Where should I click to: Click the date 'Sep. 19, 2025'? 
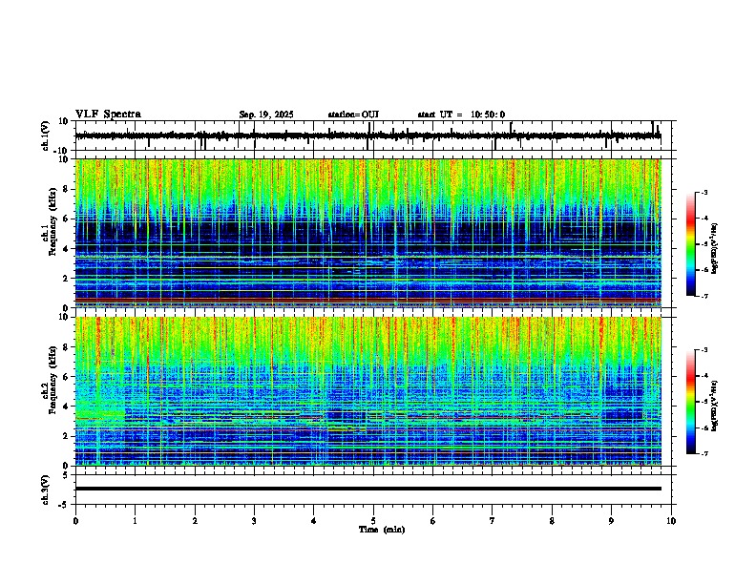(x=266, y=115)
